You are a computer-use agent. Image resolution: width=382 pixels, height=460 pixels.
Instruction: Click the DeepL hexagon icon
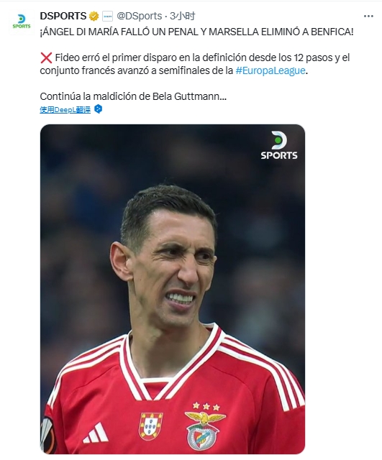[x=99, y=109]
